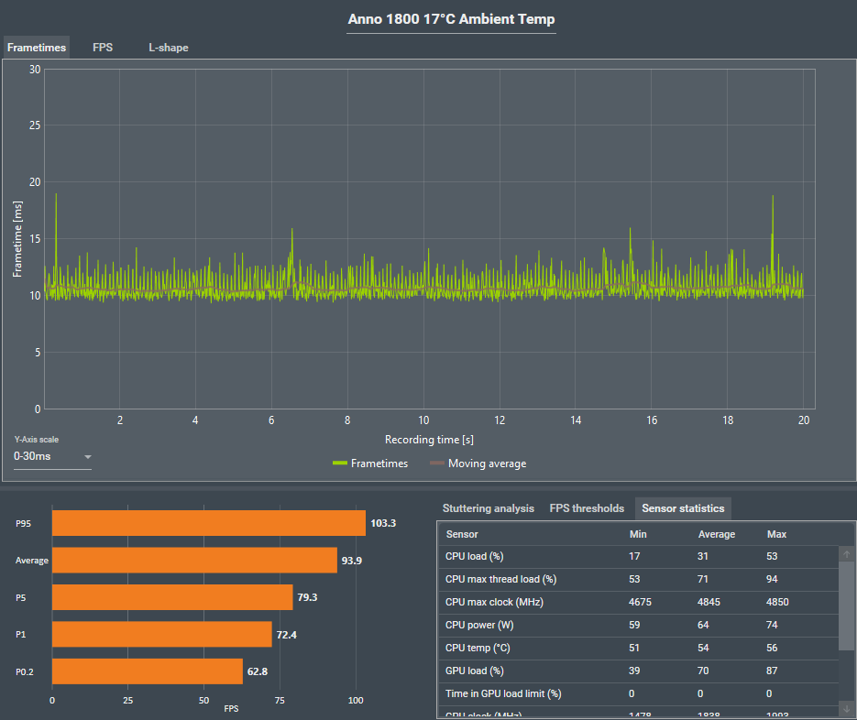Click the 103.3 value label
This screenshot has height=720, width=857.
click(x=383, y=523)
